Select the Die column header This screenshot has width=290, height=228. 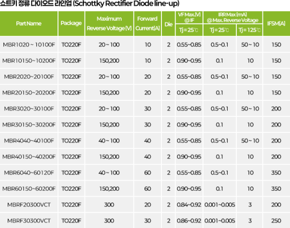168,23
